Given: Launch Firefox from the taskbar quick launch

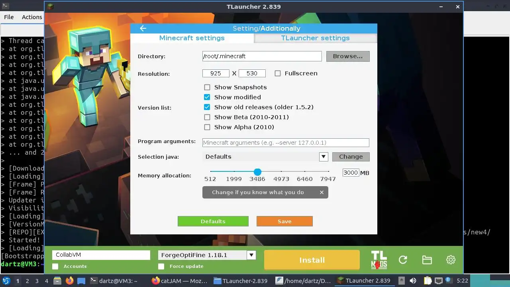Looking at the screenshot, I should (x=69, y=281).
